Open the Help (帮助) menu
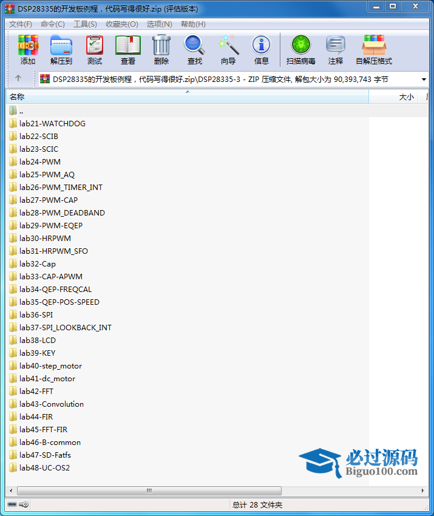Image resolution: width=434 pixels, height=516 pixels. (193, 24)
